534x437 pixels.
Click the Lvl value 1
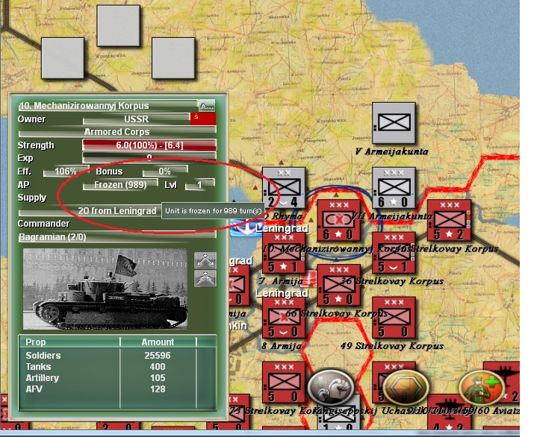200,185
